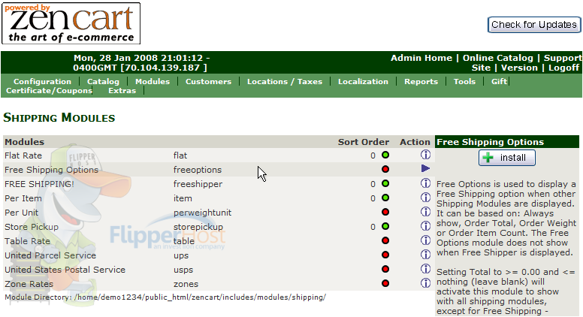Click red status dot for United Parcel Service

pos(385,255)
